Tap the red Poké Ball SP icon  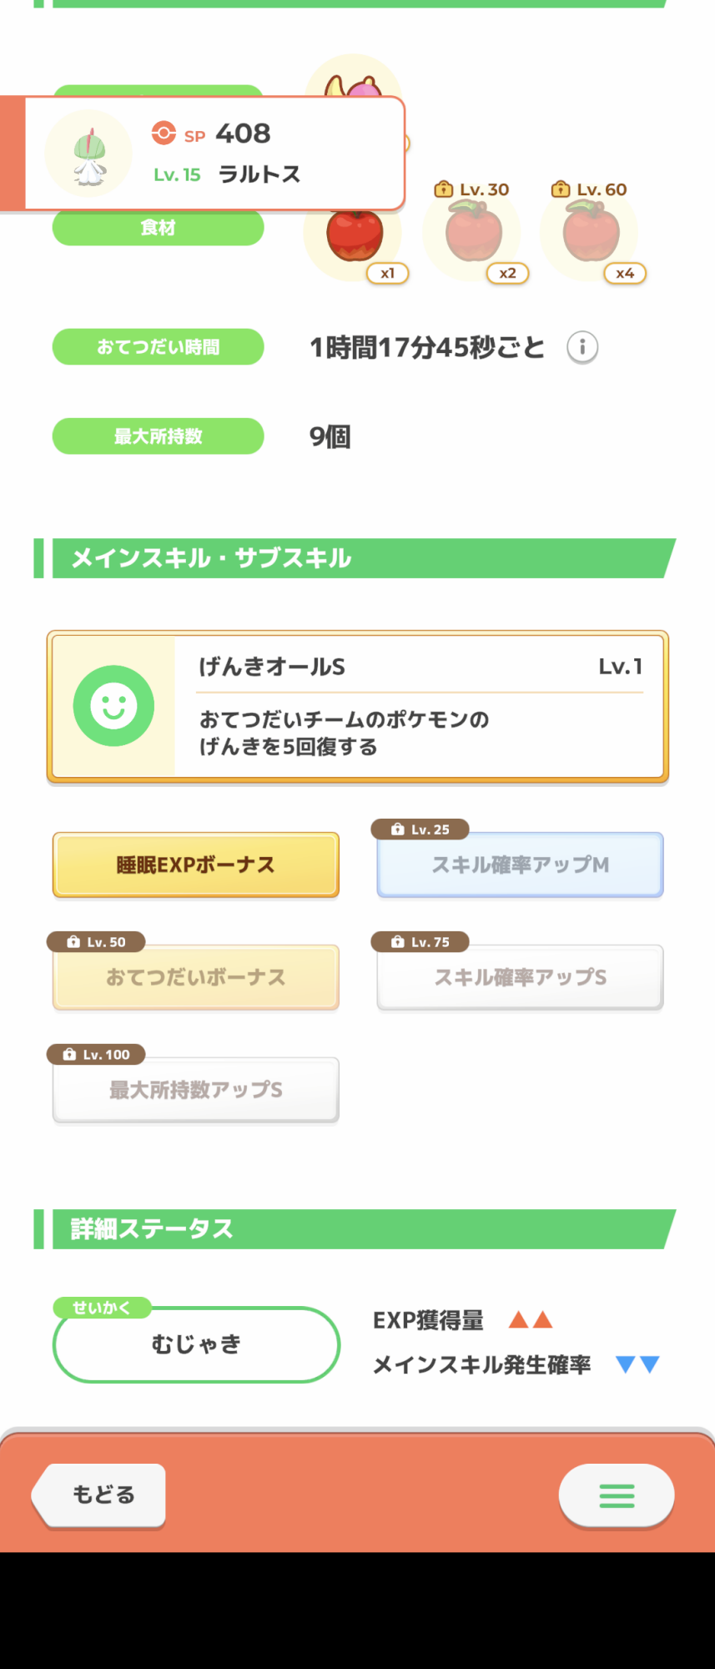click(164, 134)
